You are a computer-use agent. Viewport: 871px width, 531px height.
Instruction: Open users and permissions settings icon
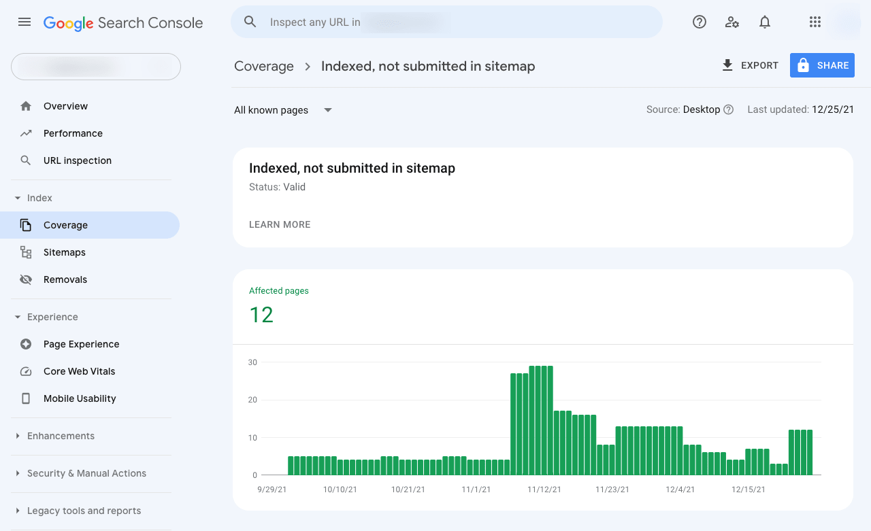(732, 22)
